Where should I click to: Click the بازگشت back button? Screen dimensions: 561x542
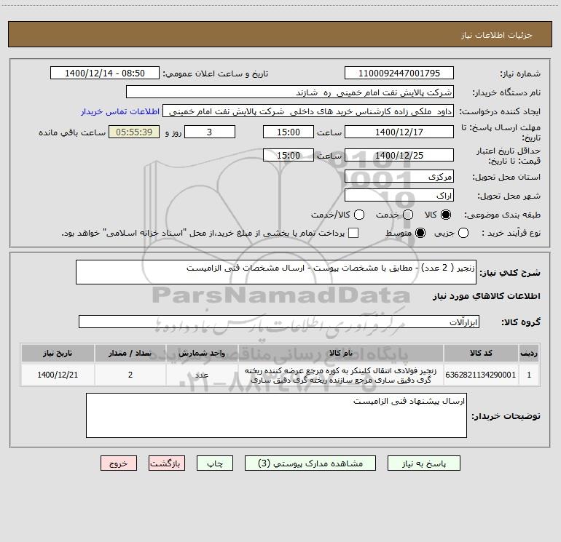coord(167,463)
